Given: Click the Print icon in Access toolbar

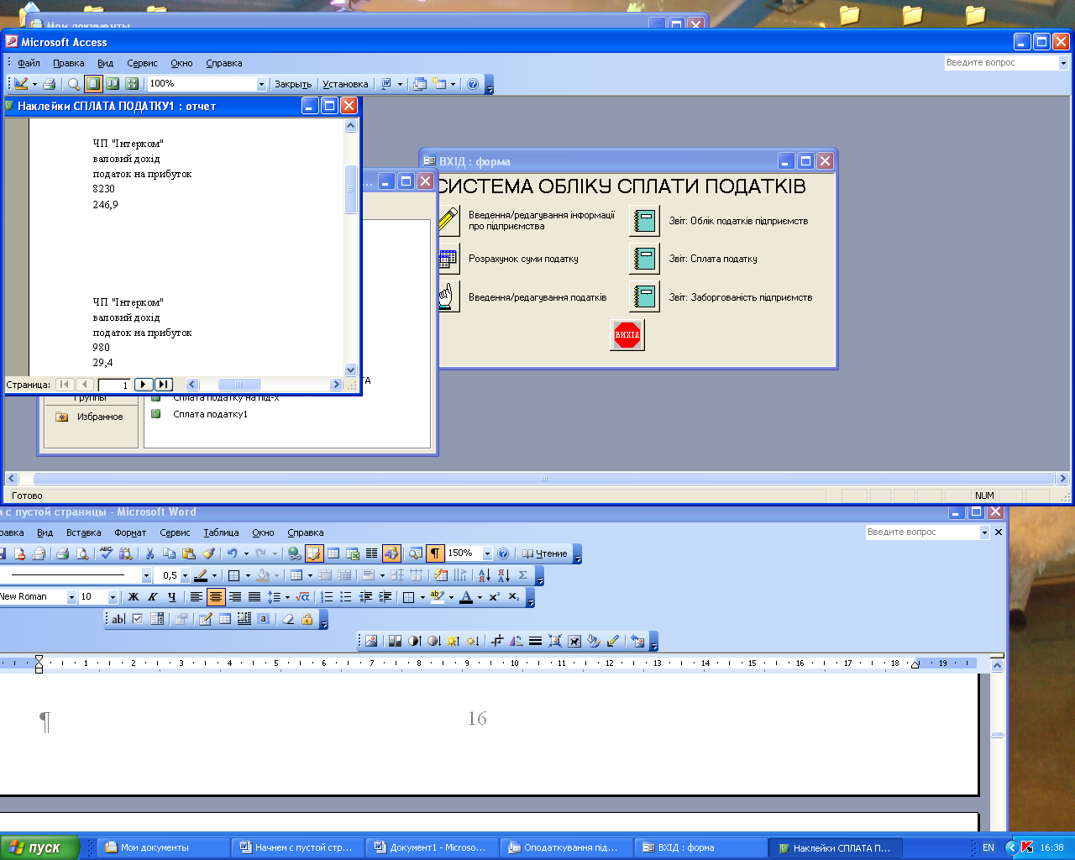Looking at the screenshot, I should tap(50, 84).
